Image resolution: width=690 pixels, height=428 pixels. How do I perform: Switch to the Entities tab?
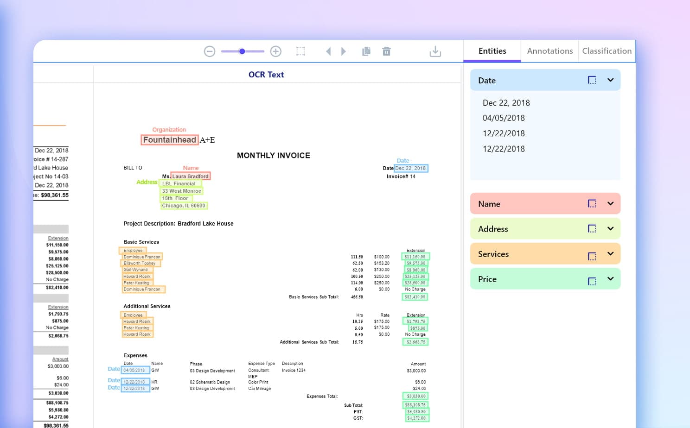(x=492, y=51)
